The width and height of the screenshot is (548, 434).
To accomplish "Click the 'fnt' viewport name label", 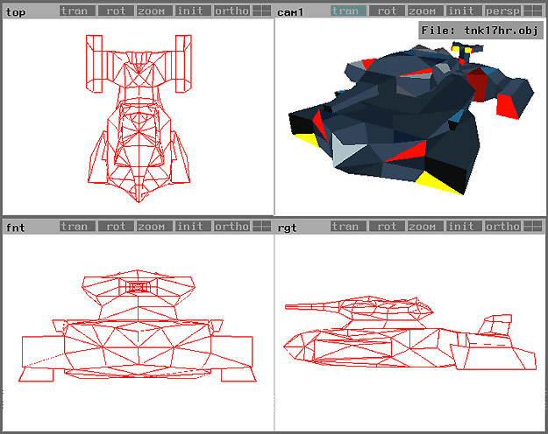I will tap(16, 227).
